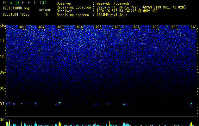Viewport: 199px width, 126px height.
Task: Click the meteor echo below 1032 marker
Action: [x=35, y=103]
